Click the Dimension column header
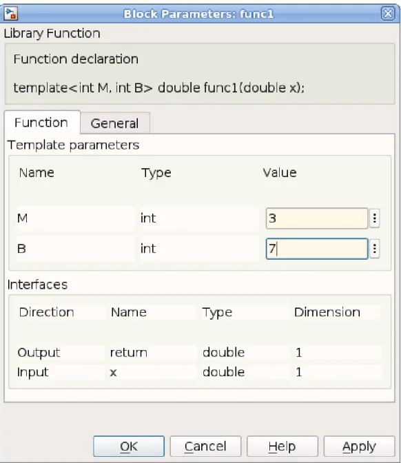 (327, 312)
